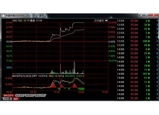Switch to the KDJFS indicator tab
159x115 pixels.
click(20, 96)
